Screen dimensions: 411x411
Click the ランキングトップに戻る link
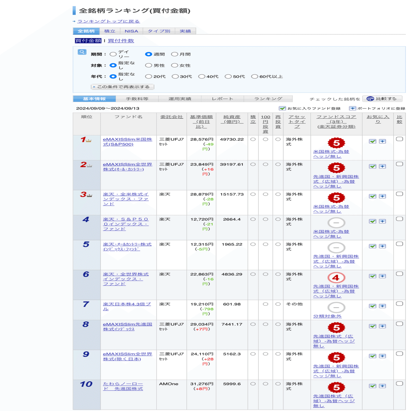click(108, 21)
